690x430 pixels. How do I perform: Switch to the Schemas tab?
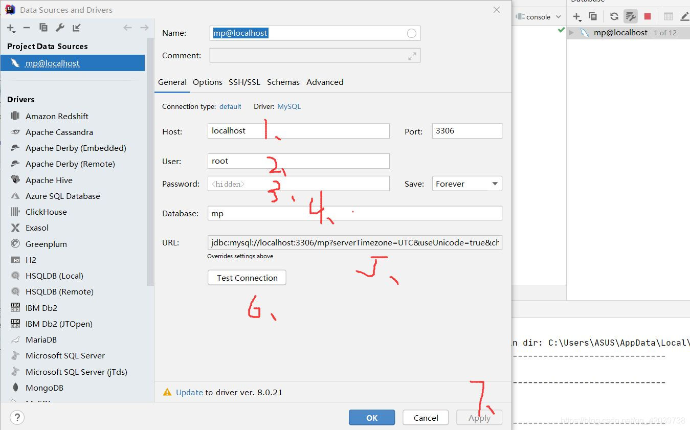click(x=283, y=82)
